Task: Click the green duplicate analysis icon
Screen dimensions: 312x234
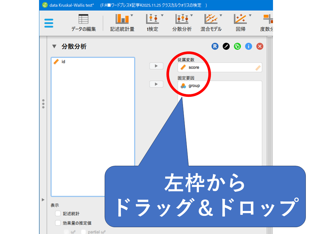Action: click(237, 46)
